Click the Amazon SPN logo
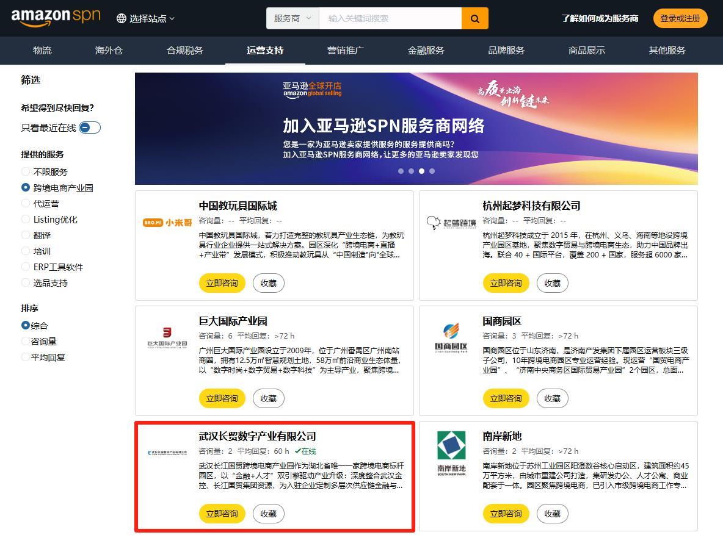This screenshot has height=535, width=723. [57, 17]
